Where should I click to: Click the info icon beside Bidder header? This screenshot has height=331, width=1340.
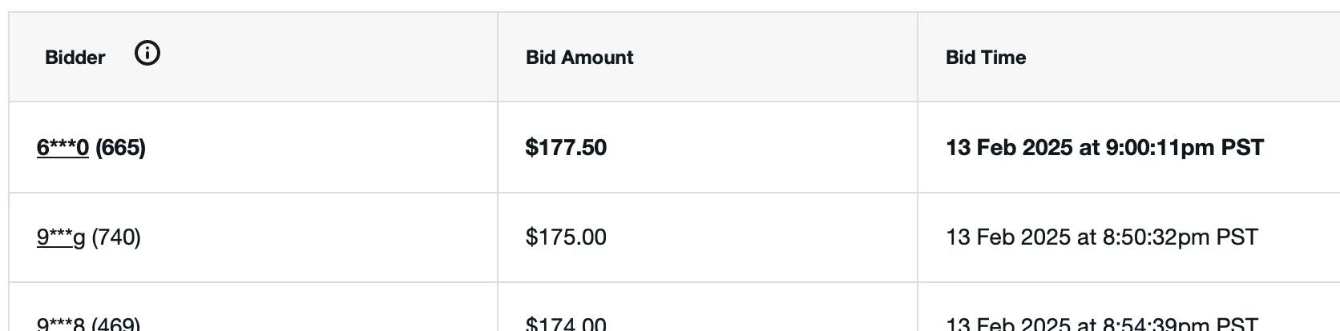pyautogui.click(x=147, y=54)
